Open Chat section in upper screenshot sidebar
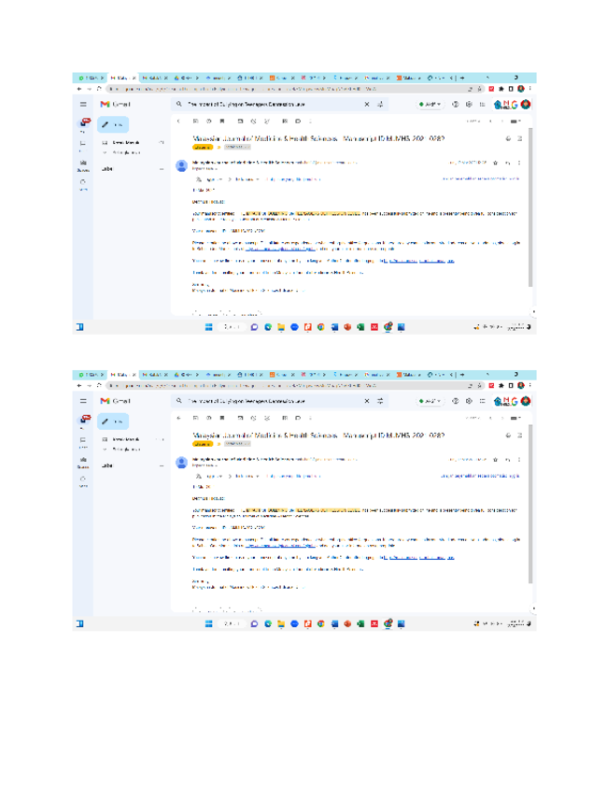The height and width of the screenshot is (786, 607). pyautogui.click(x=83, y=144)
